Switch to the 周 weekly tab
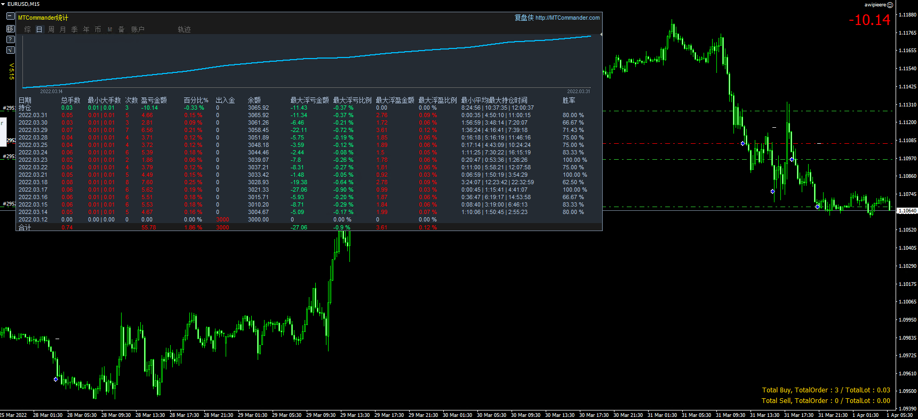Screen dimensions: 918x419 [x=51, y=29]
